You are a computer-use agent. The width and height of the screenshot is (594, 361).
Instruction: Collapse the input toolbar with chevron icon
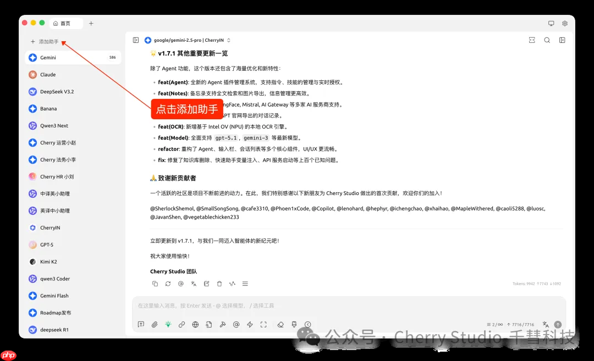308,324
